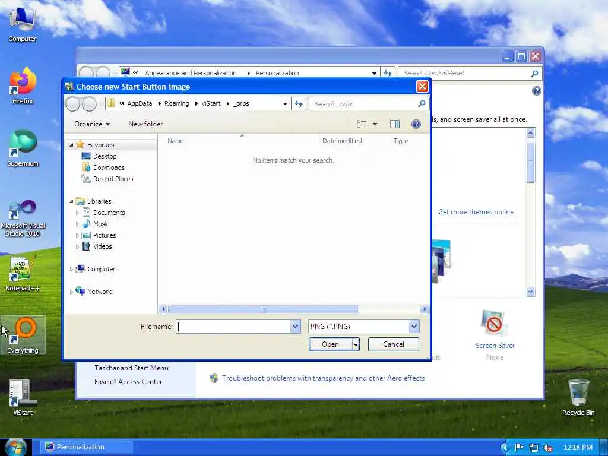Click the file list horizontal scrollbar thumb
The height and width of the screenshot is (456, 608).
tap(264, 309)
